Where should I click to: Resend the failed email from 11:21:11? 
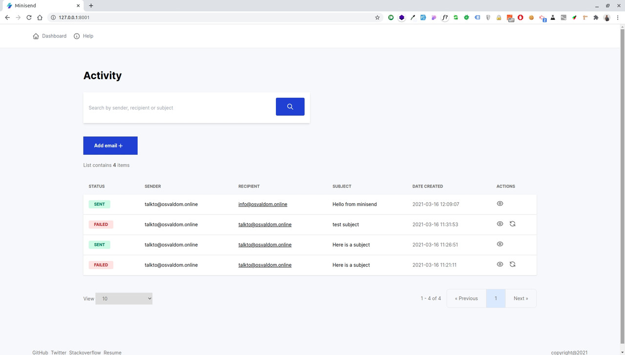(513, 264)
